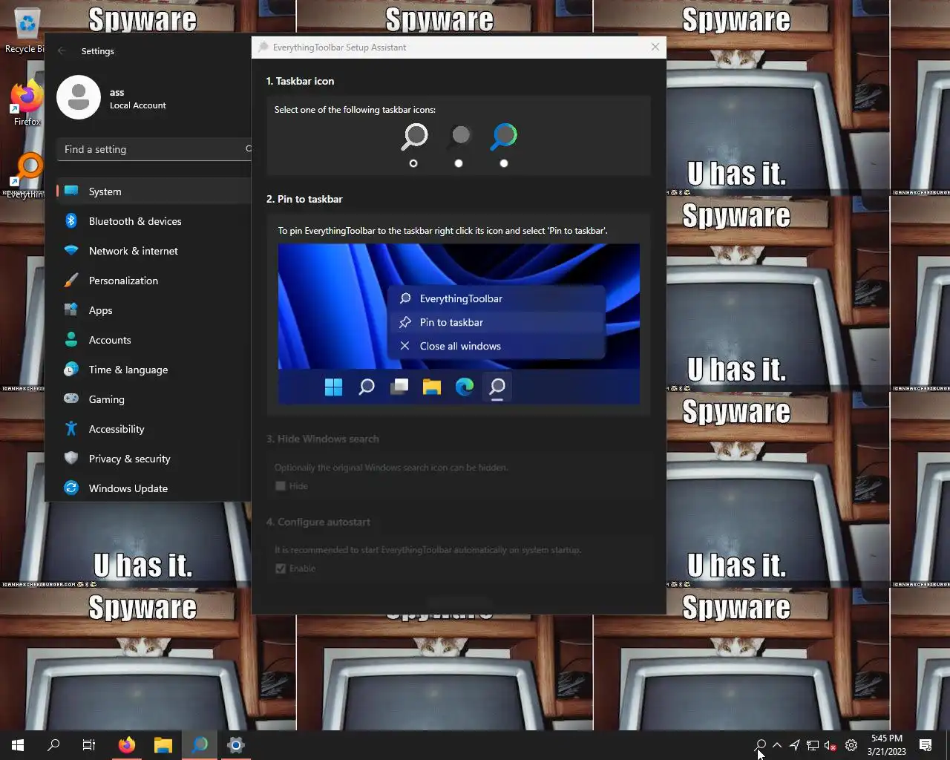Select the Firefox desktop shortcut
Image resolution: width=950 pixels, height=760 pixels.
[27, 103]
